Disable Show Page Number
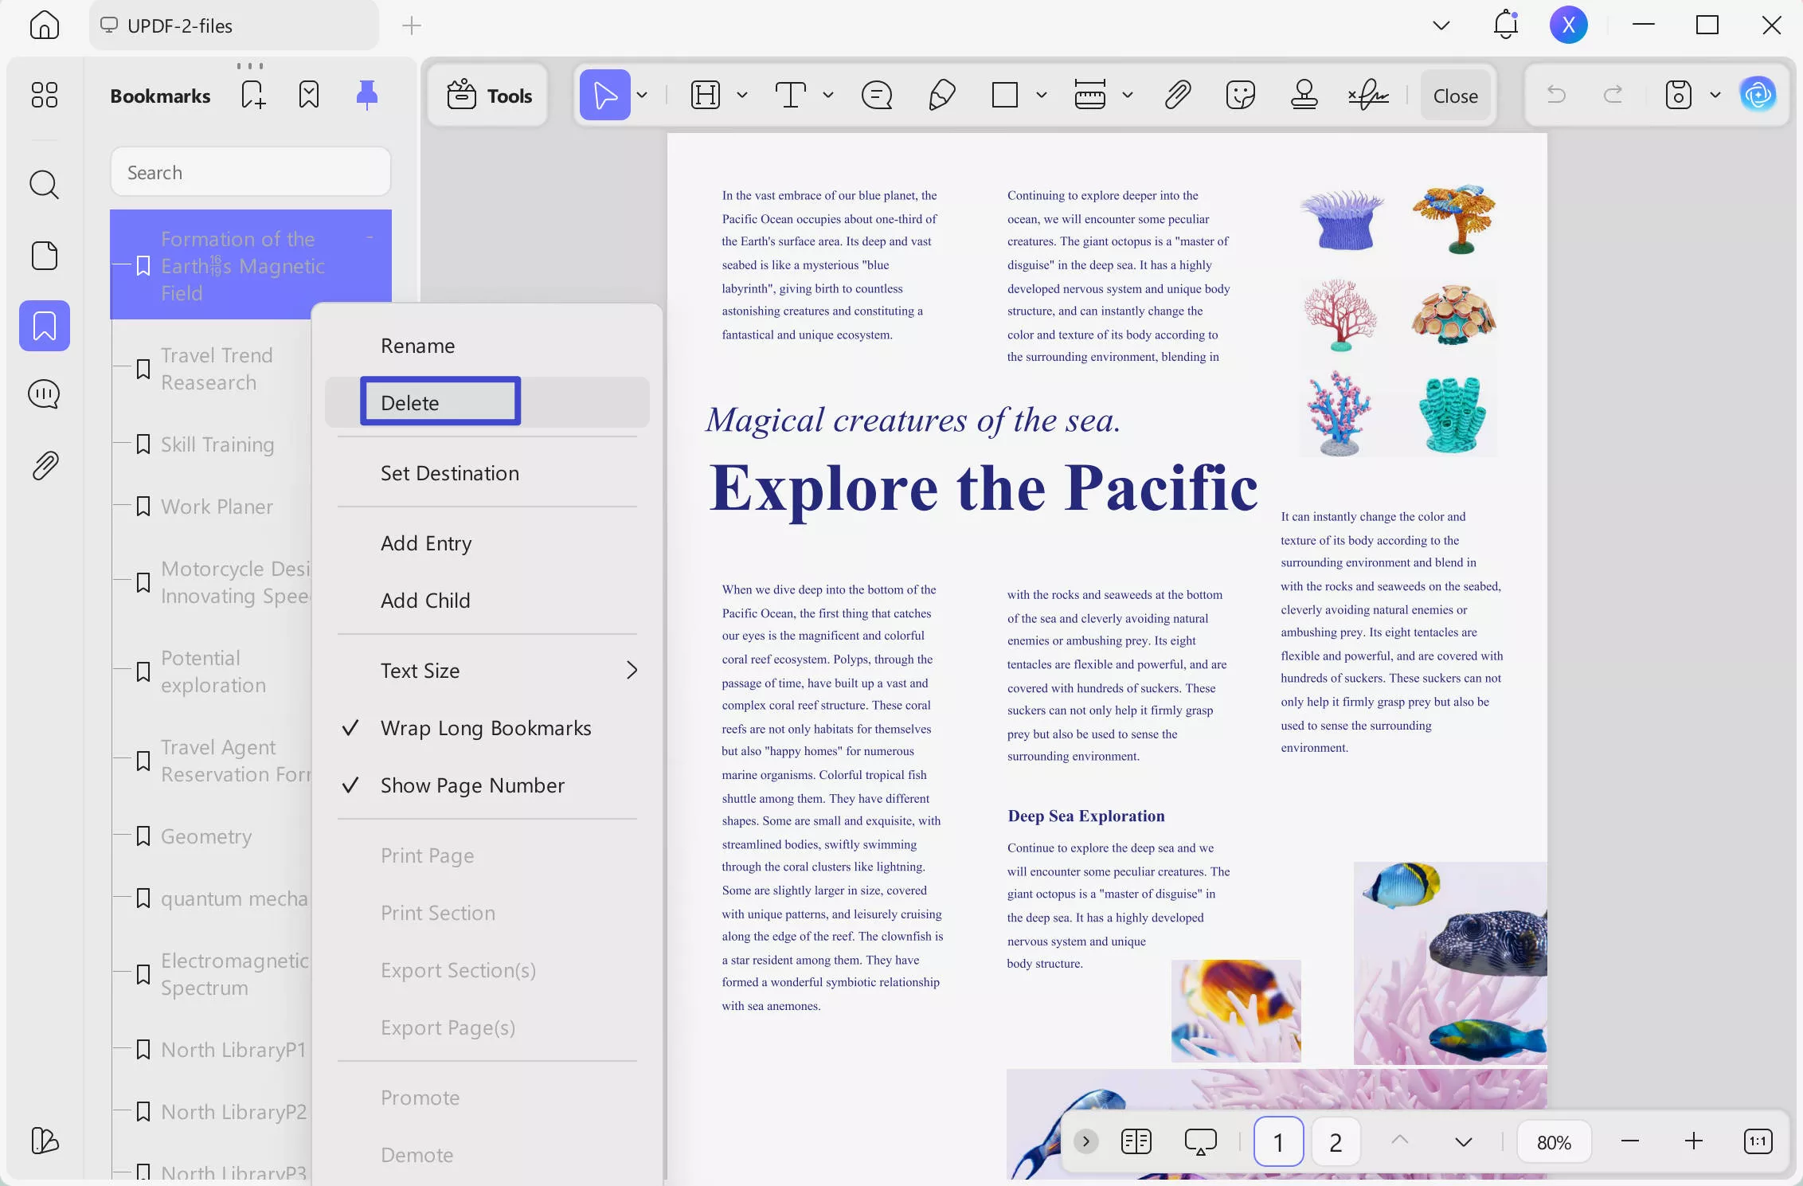The height and width of the screenshot is (1186, 1803). 471,785
